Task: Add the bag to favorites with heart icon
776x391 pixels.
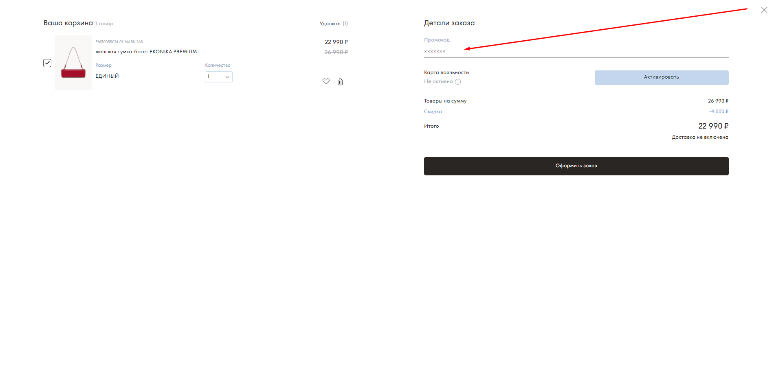Action: click(x=326, y=81)
